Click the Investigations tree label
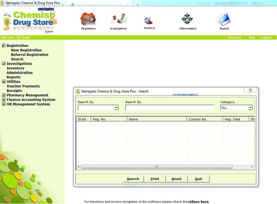This screenshot has width=277, height=204. pos(19,63)
